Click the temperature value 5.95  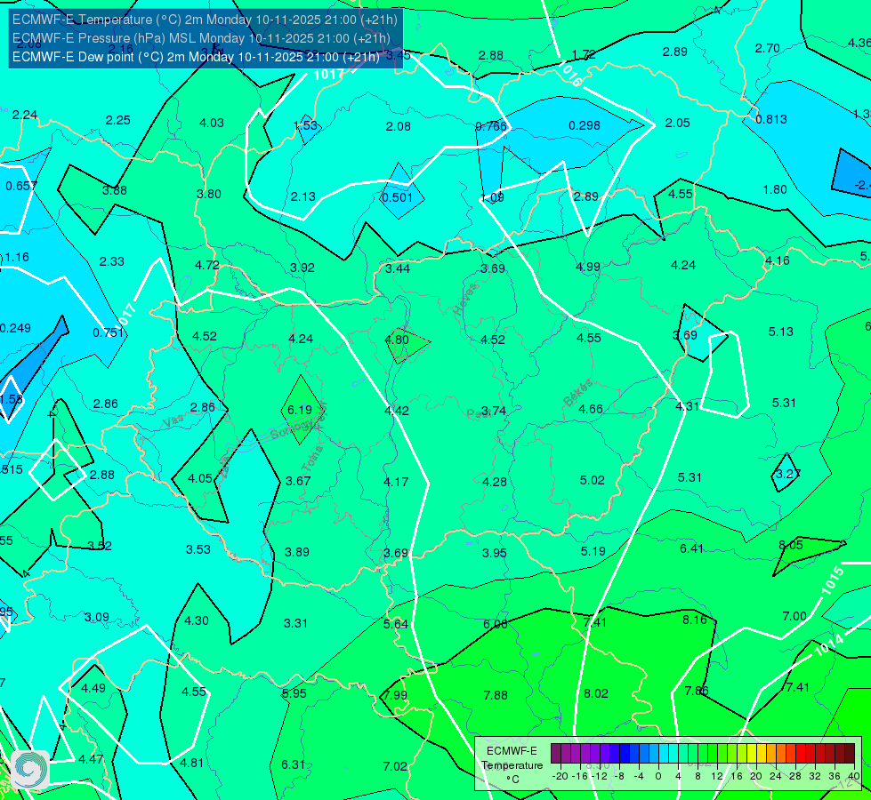click(x=294, y=693)
